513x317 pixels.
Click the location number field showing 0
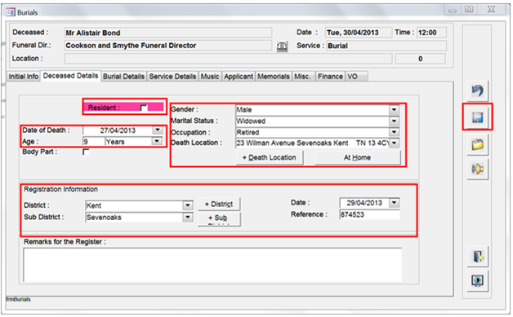(x=421, y=59)
